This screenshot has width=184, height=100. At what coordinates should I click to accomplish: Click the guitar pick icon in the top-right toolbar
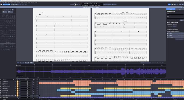point(172,5)
